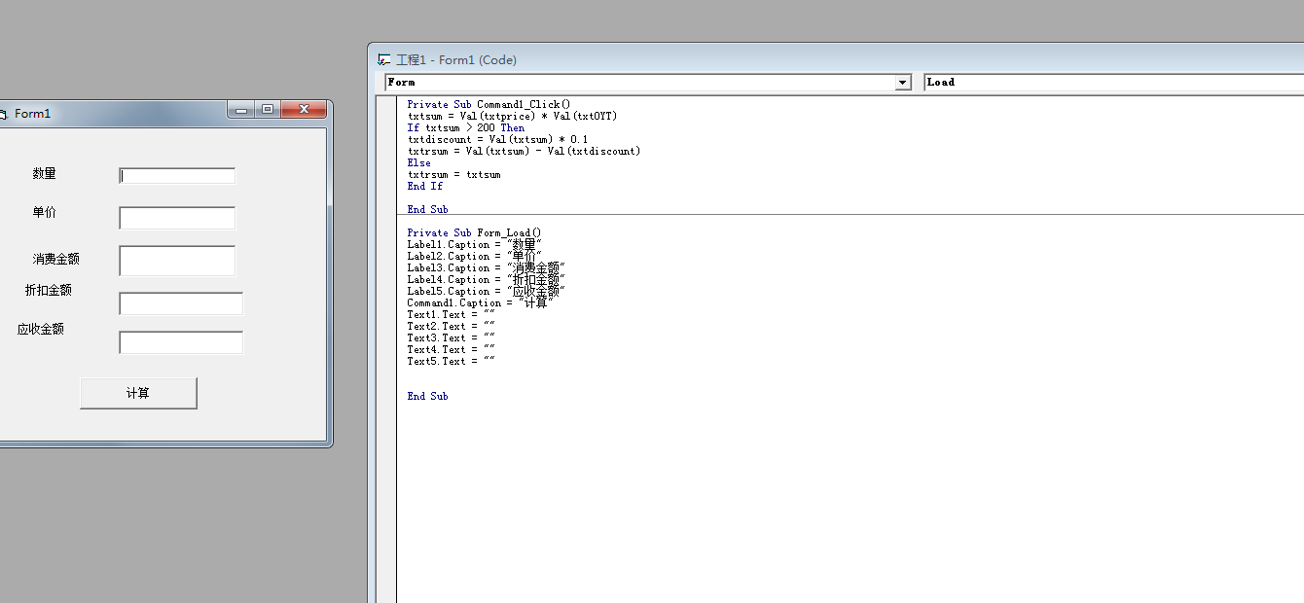
Task: Click the 计算 button on Form1
Action: tap(138, 393)
